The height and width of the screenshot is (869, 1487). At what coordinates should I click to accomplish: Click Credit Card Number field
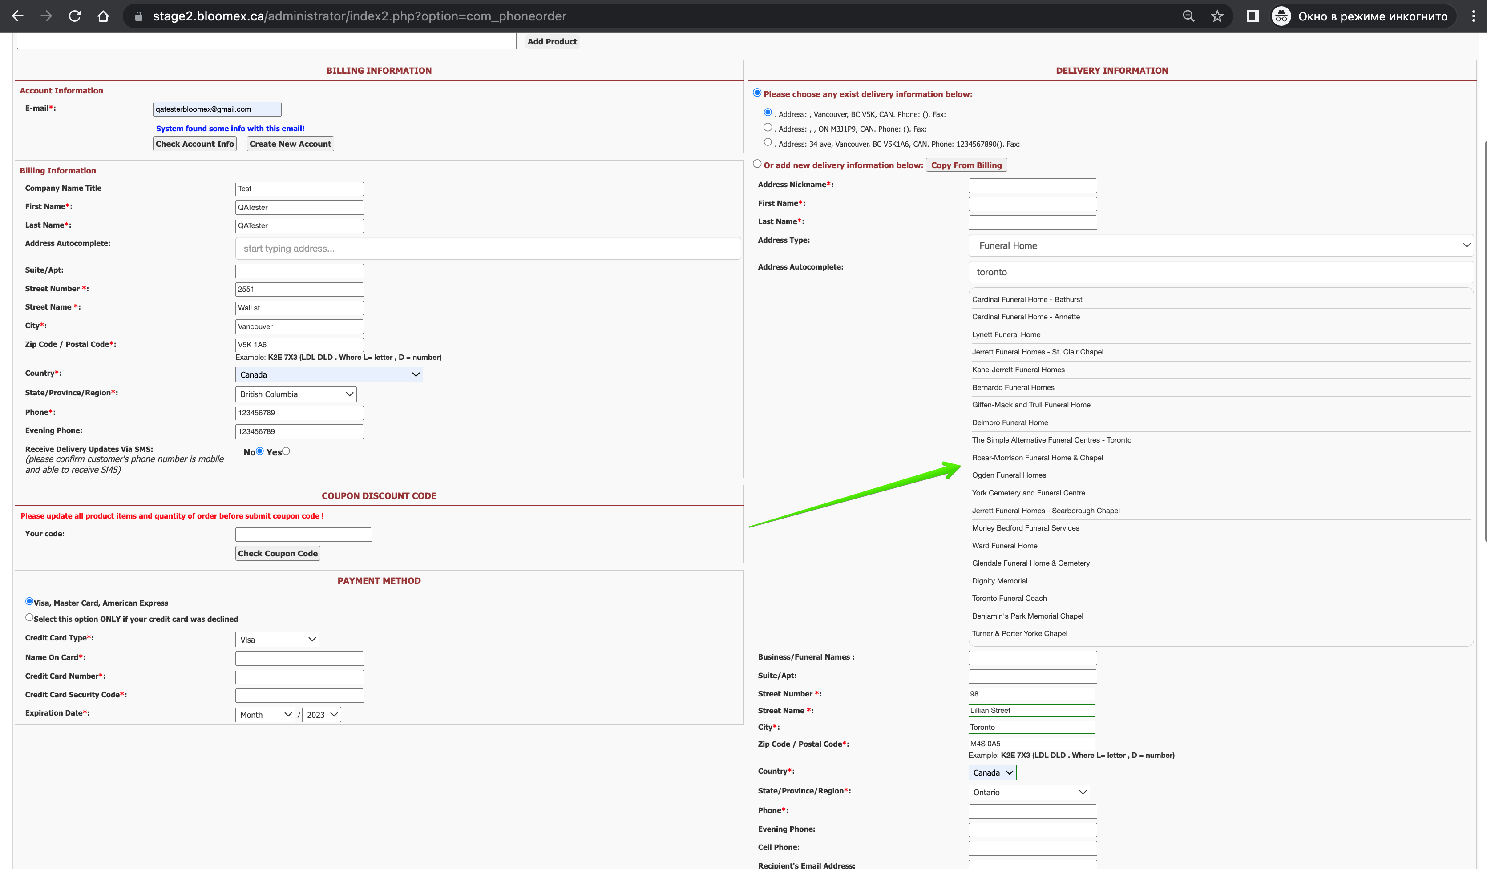[299, 677]
